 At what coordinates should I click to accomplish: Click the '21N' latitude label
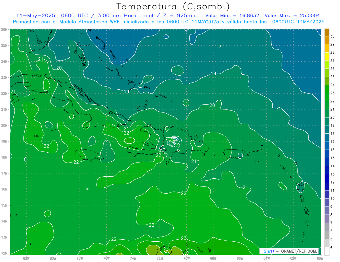(4, 109)
